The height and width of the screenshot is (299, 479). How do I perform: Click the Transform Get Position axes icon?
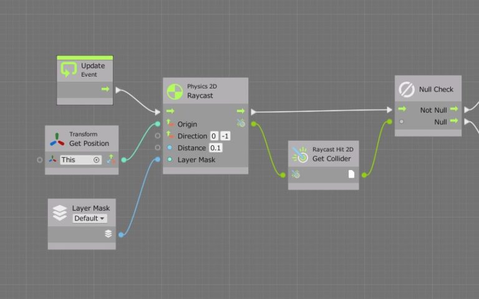point(57,139)
